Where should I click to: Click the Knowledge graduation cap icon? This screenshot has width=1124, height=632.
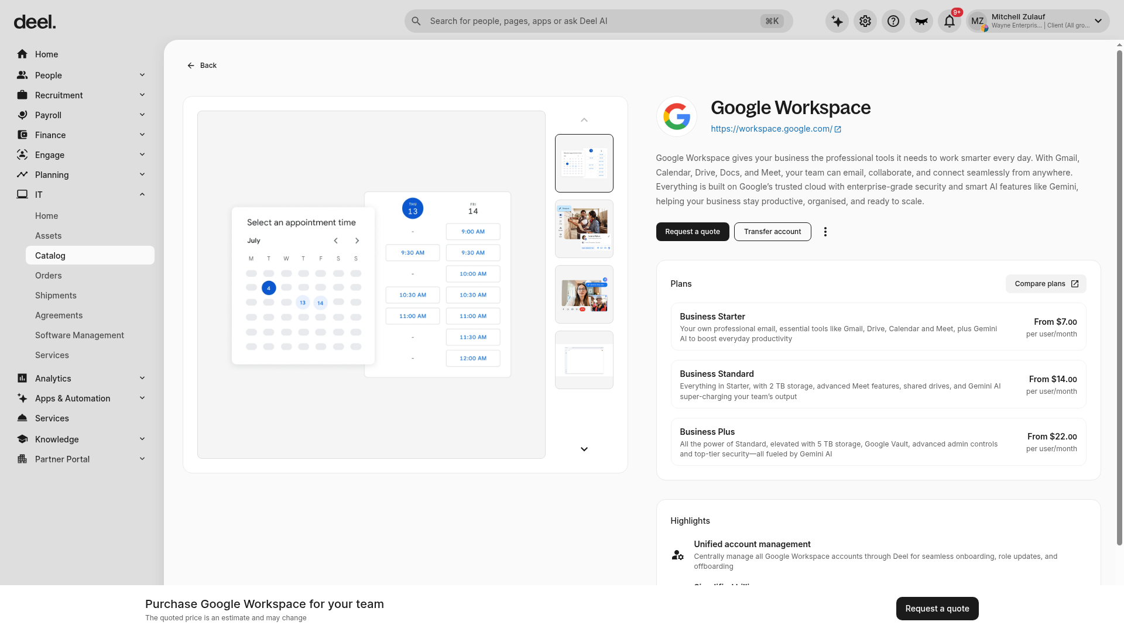click(22, 439)
